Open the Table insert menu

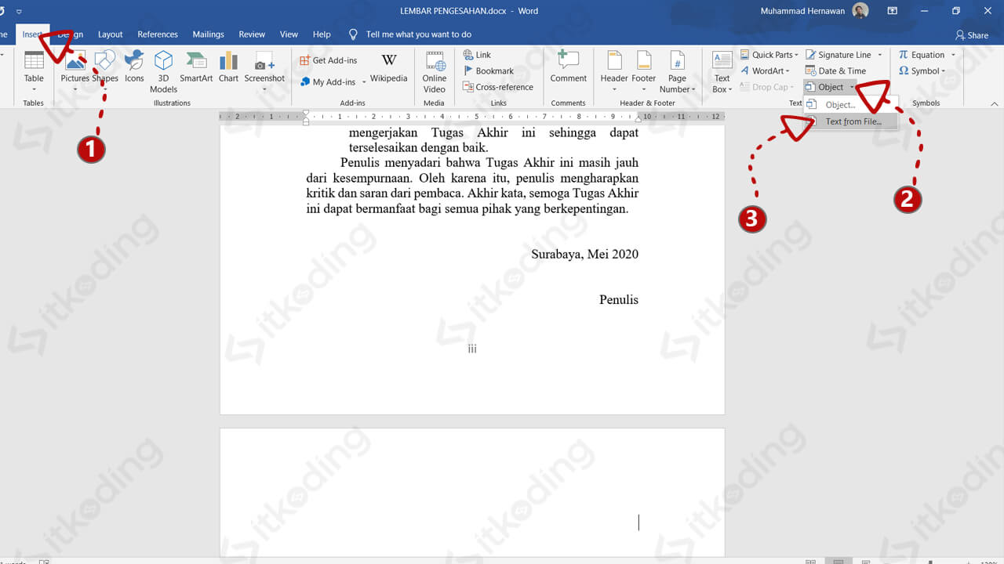[34, 71]
